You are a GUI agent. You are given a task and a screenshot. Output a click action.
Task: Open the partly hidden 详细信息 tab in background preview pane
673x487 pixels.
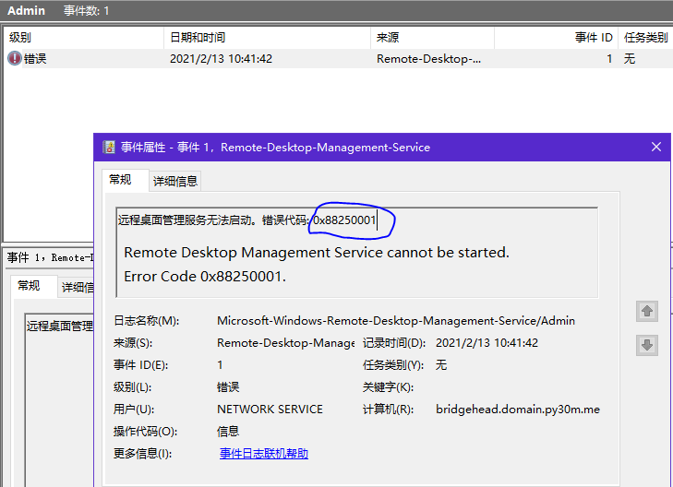click(x=78, y=287)
